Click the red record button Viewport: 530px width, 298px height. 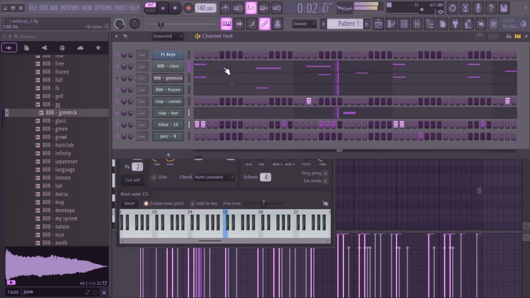[x=188, y=8]
